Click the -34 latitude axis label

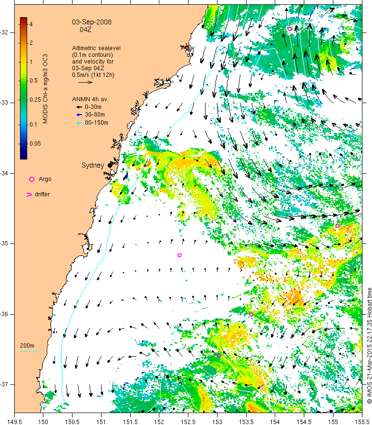4,173
